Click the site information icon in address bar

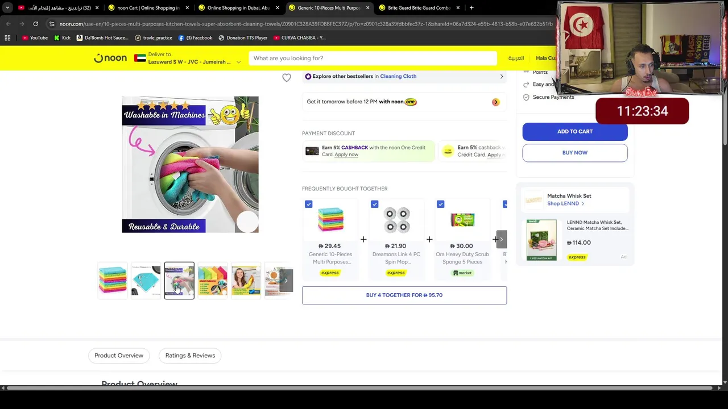click(x=52, y=24)
